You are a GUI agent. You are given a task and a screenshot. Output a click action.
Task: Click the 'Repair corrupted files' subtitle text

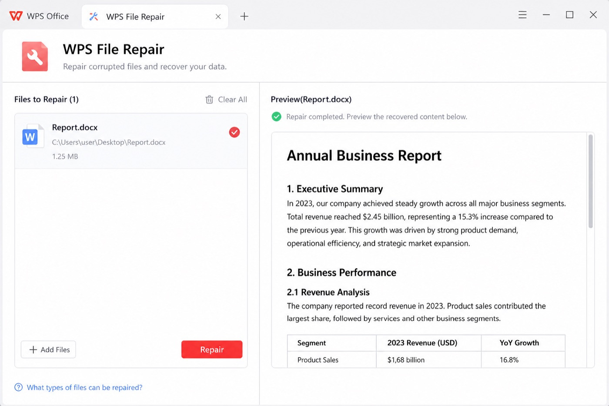point(145,67)
